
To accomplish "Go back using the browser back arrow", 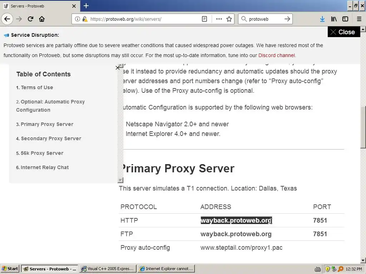I will [7, 19].
